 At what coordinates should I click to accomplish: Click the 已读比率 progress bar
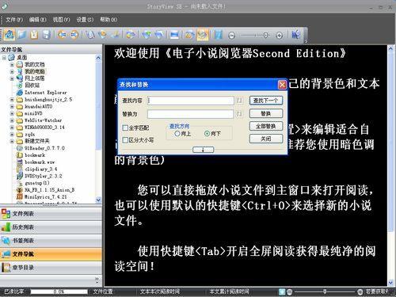[x=59, y=291]
